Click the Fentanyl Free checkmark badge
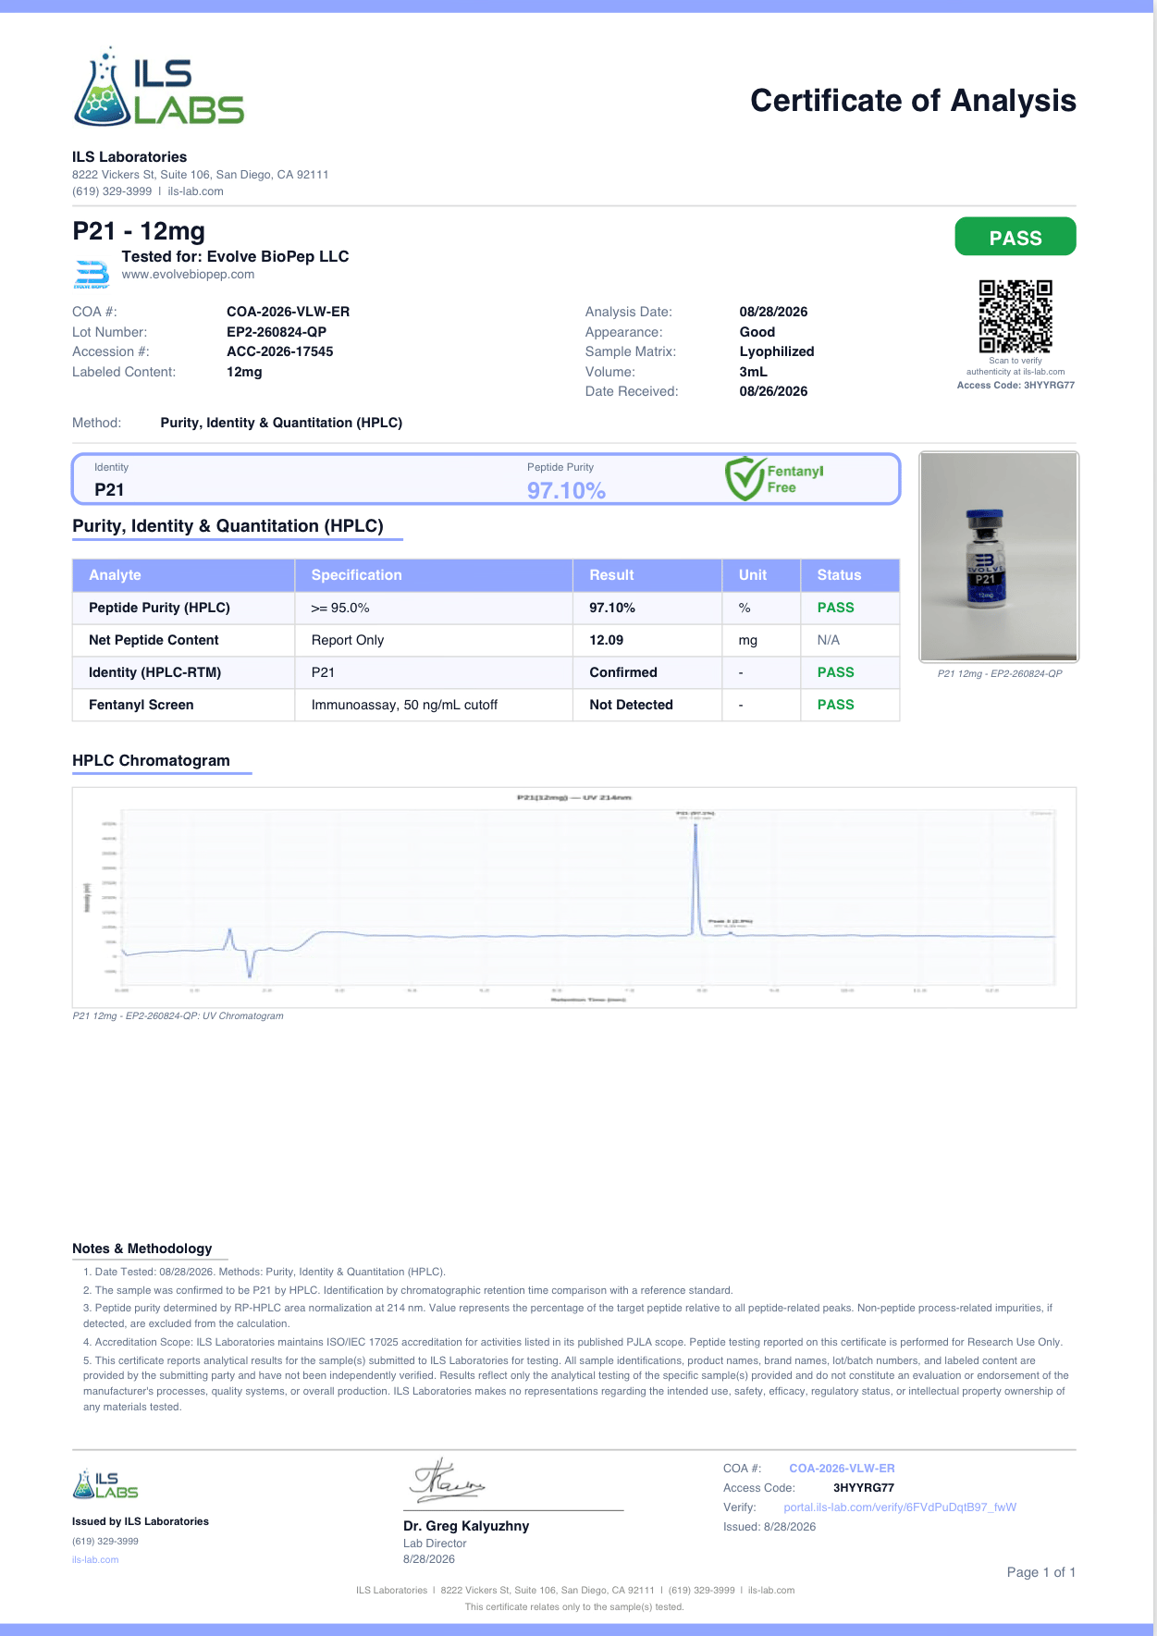Screen dimensions: 1157x1636 point(774,479)
